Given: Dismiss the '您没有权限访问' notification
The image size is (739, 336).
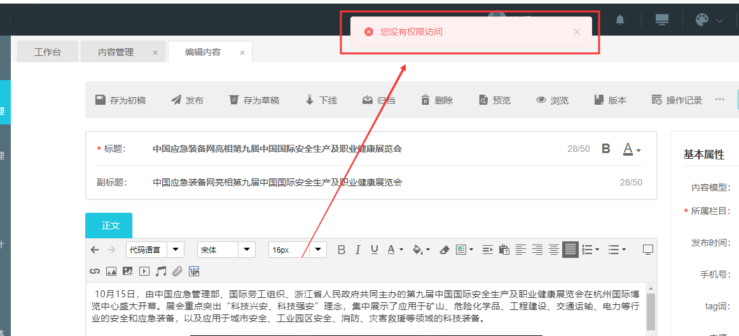Looking at the screenshot, I should (x=576, y=32).
